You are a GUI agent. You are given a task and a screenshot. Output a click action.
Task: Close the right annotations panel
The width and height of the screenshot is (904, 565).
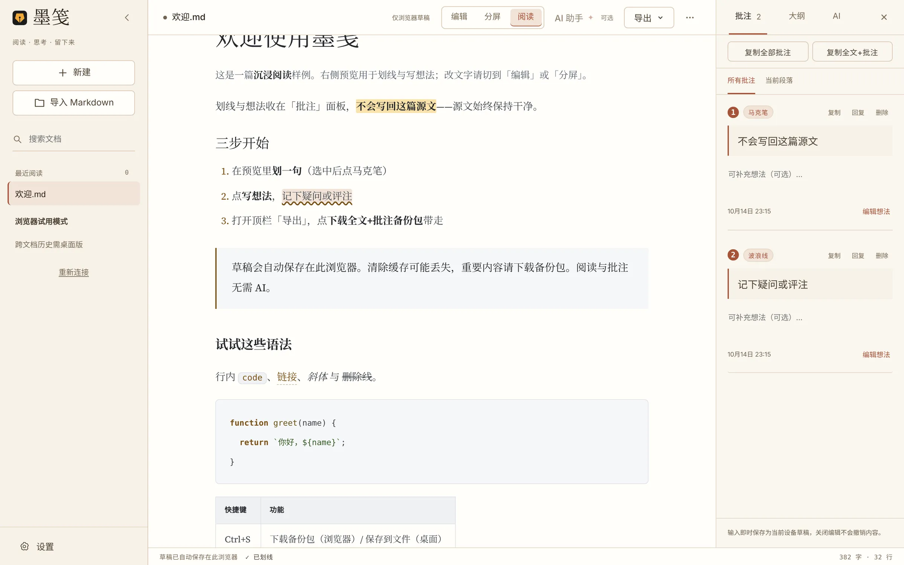coord(884,17)
